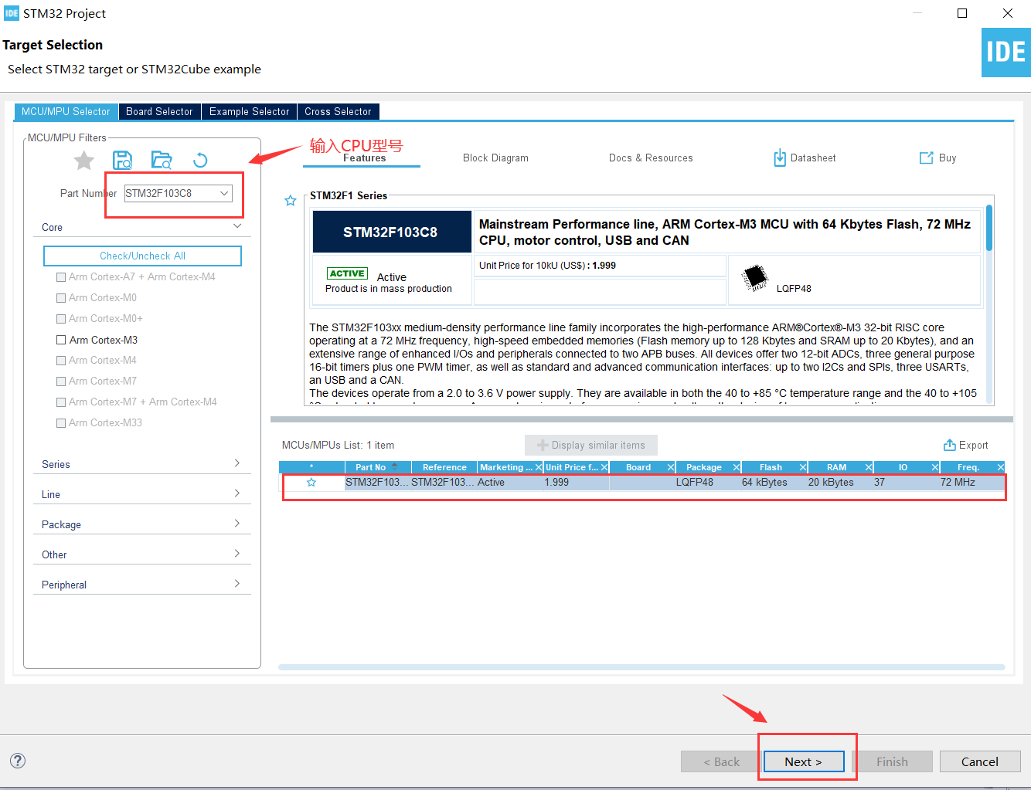Click the Check/Uncheck All button
The width and height of the screenshot is (1031, 790).
point(142,256)
